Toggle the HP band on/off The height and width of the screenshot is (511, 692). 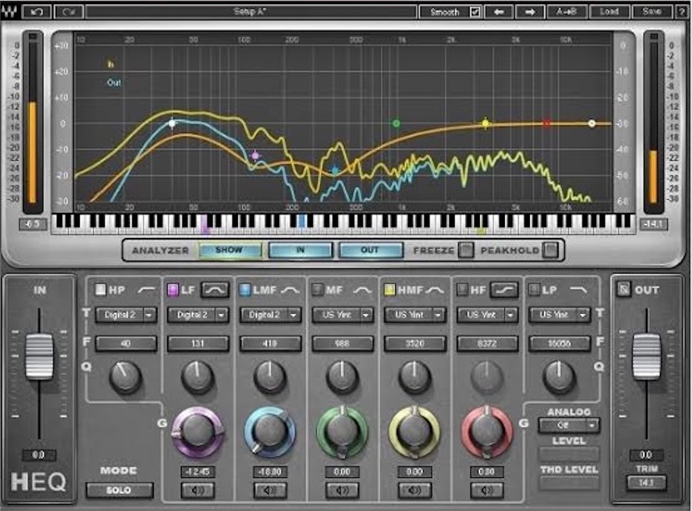click(x=101, y=289)
